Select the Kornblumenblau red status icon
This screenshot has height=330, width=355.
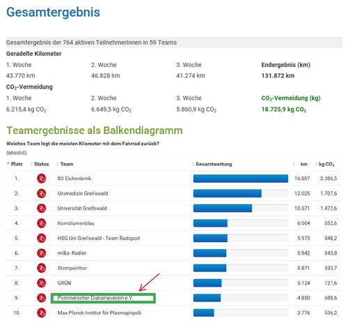pyautogui.click(x=41, y=223)
